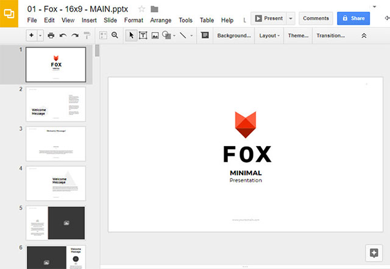Click the redo arrow icon
Viewport: 390px width, 269px height.
[74, 36]
